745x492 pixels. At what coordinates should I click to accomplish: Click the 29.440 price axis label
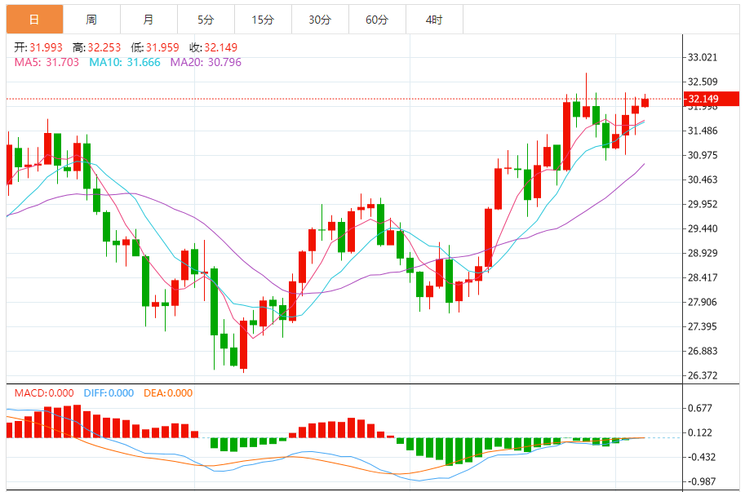coord(703,228)
